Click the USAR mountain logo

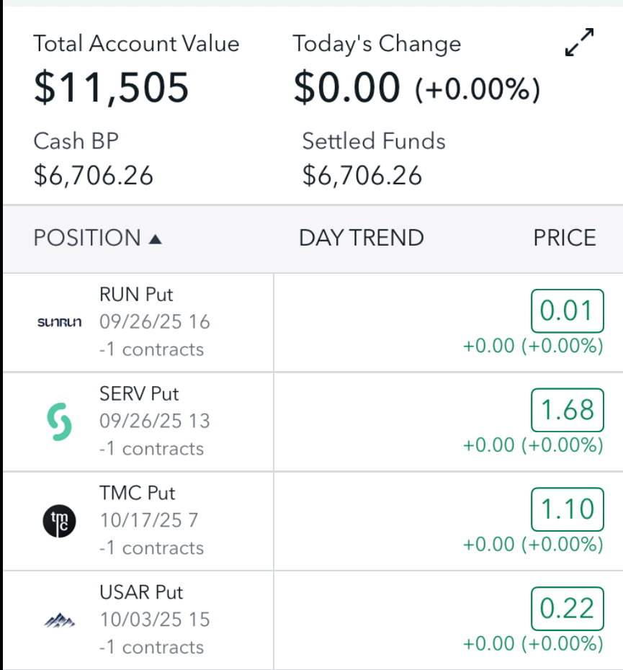59,620
